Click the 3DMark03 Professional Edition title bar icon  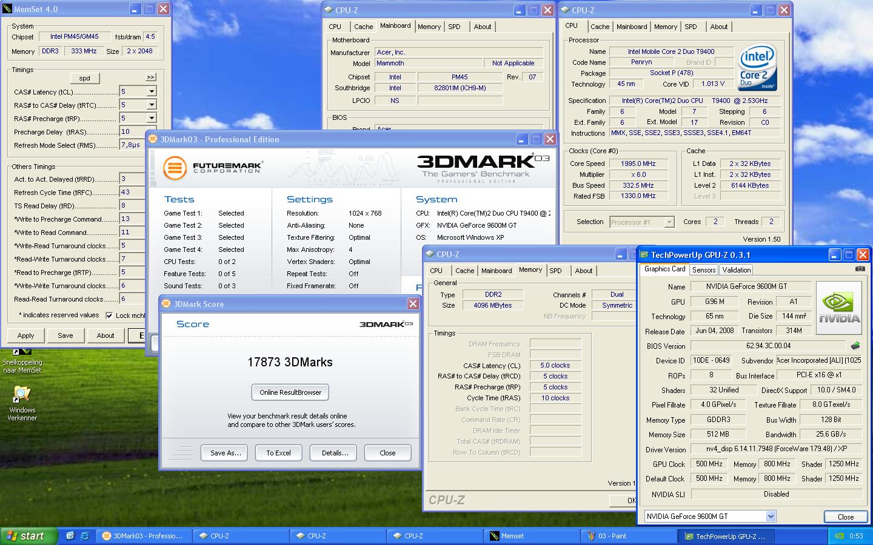(153, 139)
